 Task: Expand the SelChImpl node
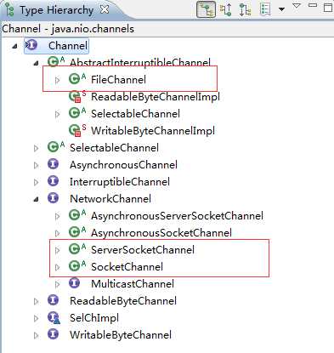[x=36, y=318]
